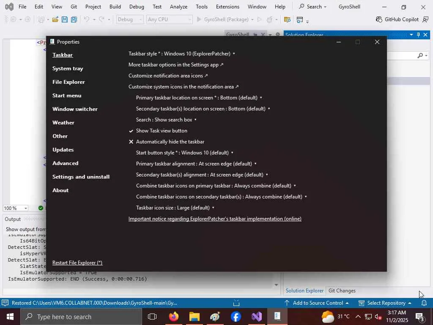Launch Firefox from the taskbar
This screenshot has width=433, height=325.
(174, 317)
